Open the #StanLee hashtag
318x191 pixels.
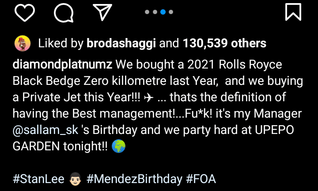pyautogui.click(x=37, y=179)
